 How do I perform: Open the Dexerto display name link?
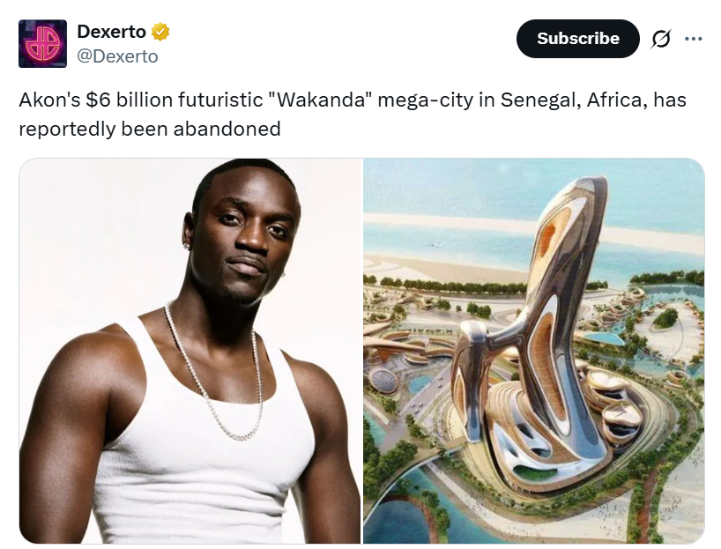tap(111, 32)
